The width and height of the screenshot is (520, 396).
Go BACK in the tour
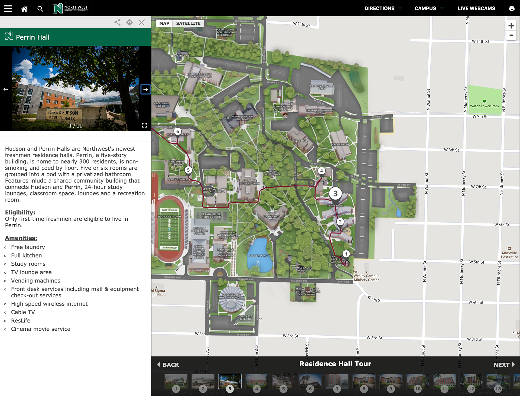pyautogui.click(x=168, y=365)
